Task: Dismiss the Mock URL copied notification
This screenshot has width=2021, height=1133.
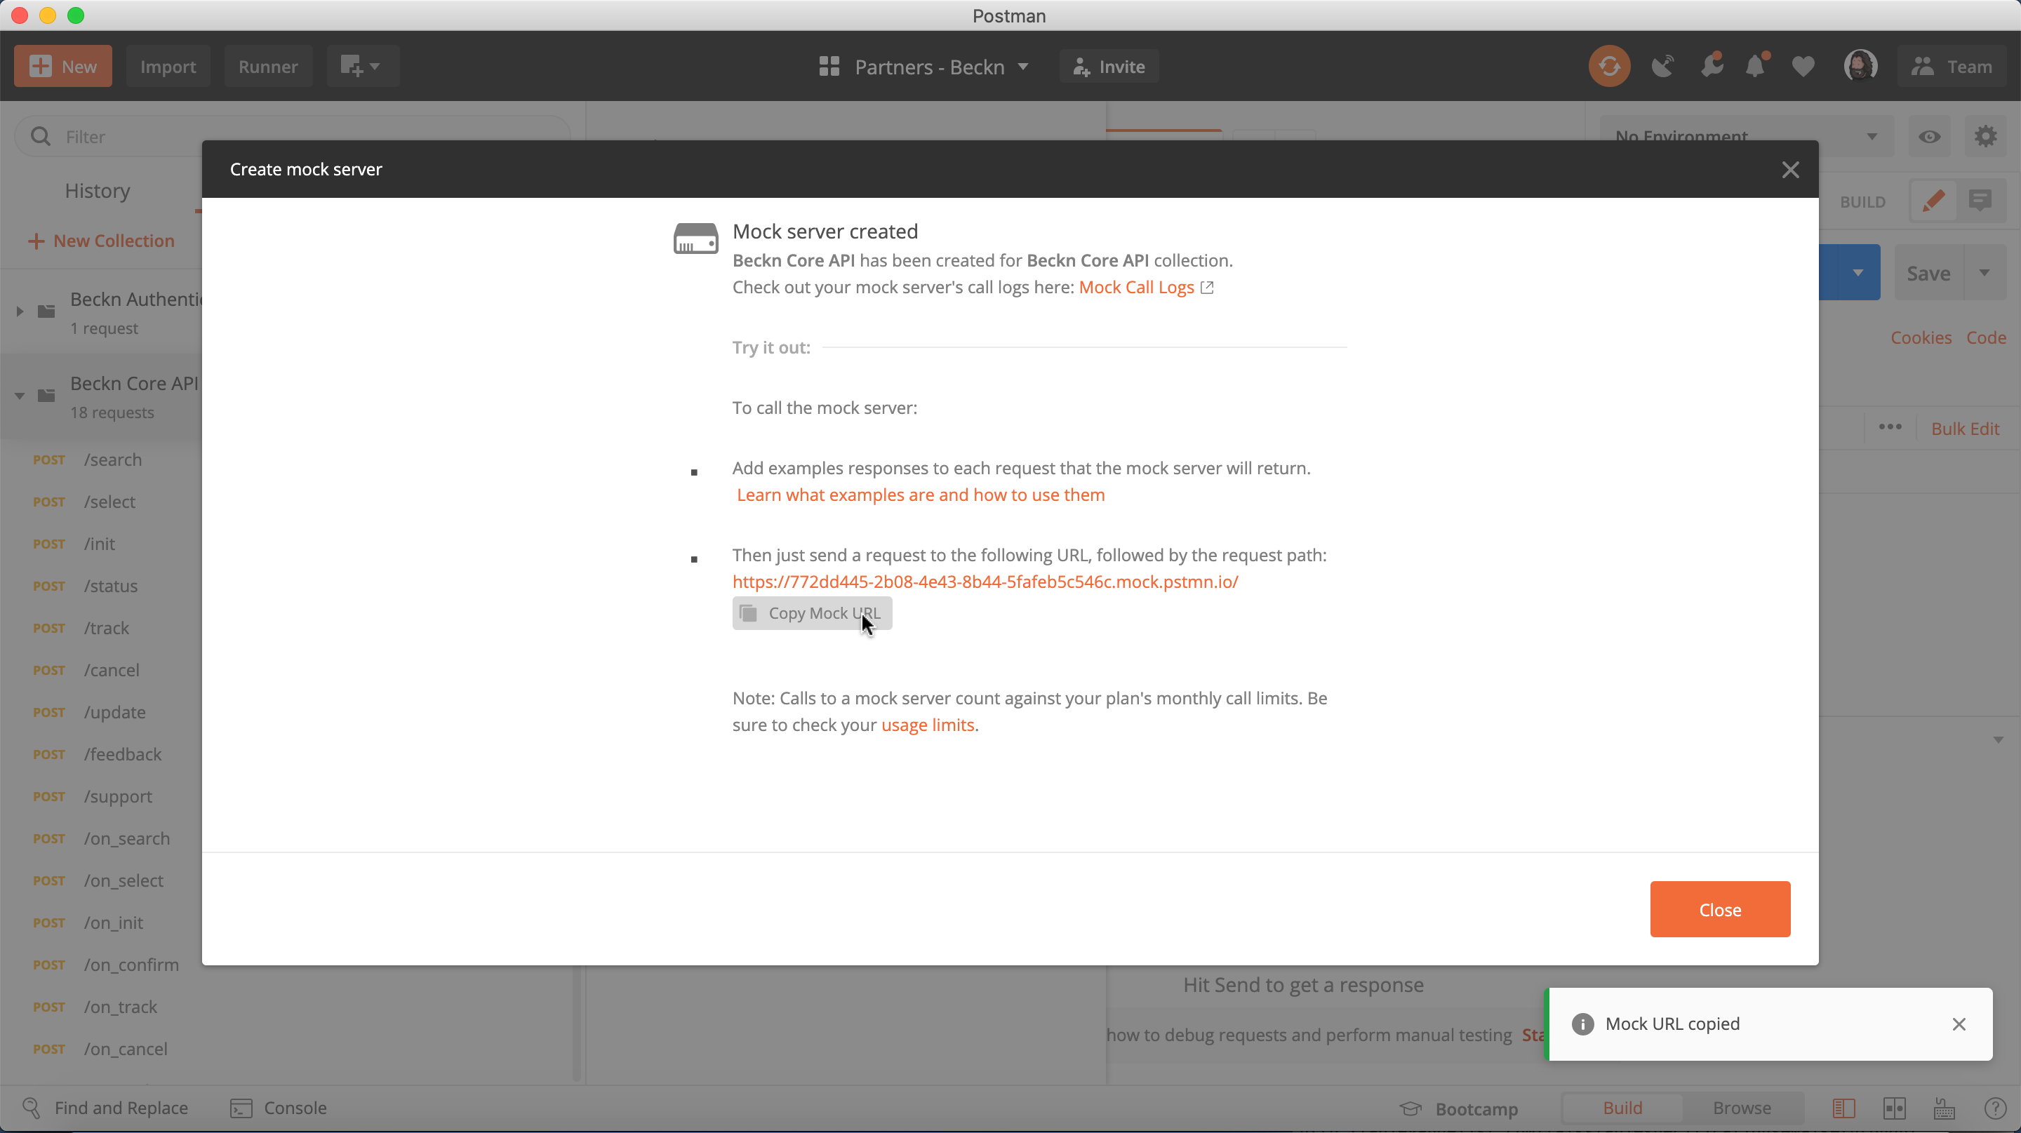Action: point(1959,1024)
